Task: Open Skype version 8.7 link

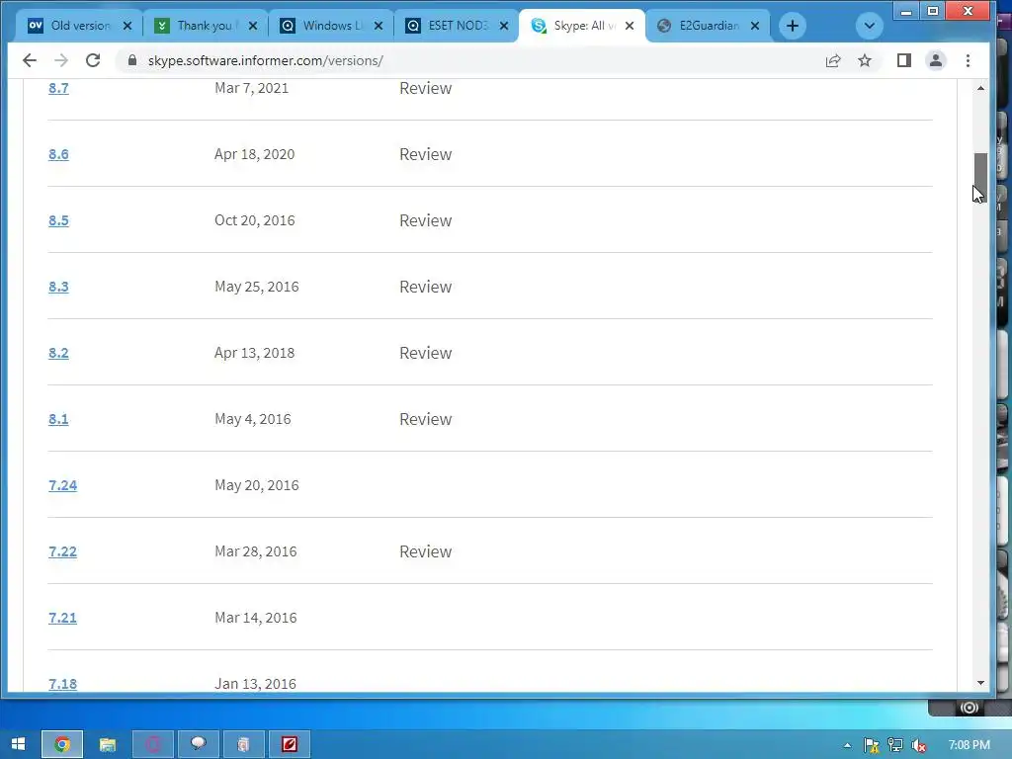Action: [x=58, y=88]
